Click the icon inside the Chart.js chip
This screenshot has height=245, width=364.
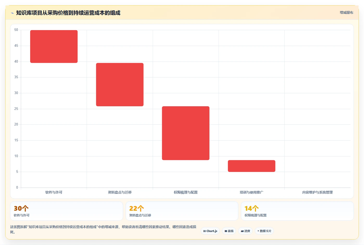[x=205, y=231]
